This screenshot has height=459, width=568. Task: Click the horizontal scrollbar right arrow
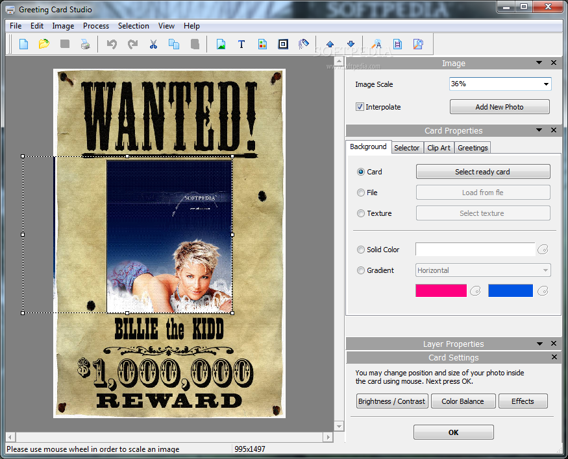[x=328, y=437]
